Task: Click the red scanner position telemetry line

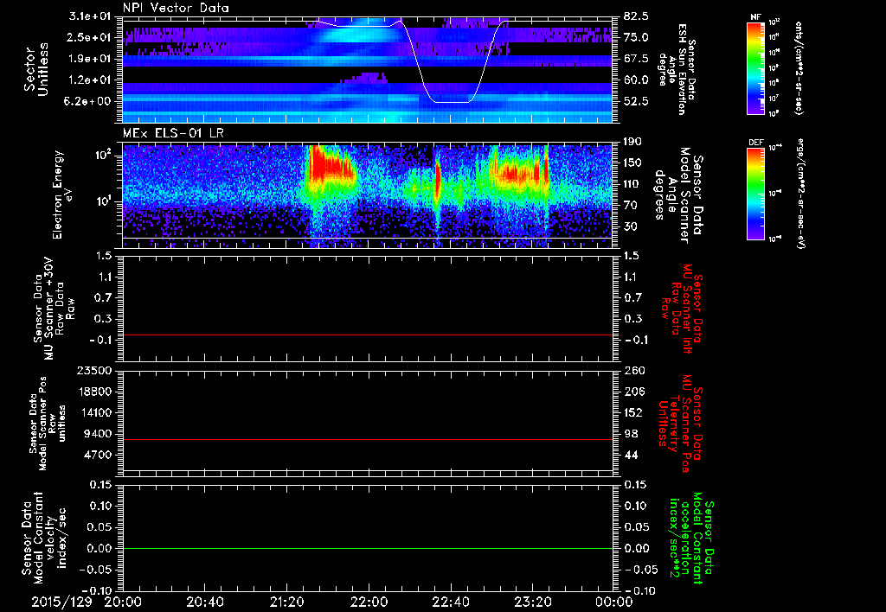Action: (x=367, y=439)
